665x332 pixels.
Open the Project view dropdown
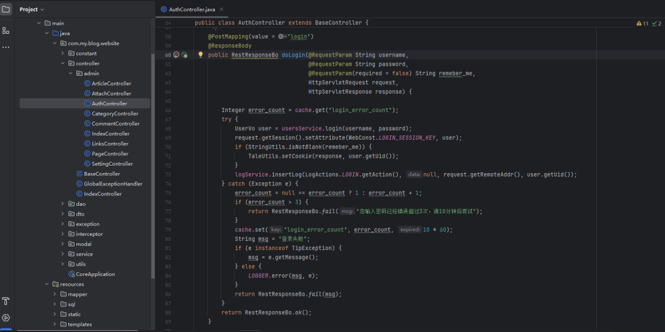tap(32, 9)
